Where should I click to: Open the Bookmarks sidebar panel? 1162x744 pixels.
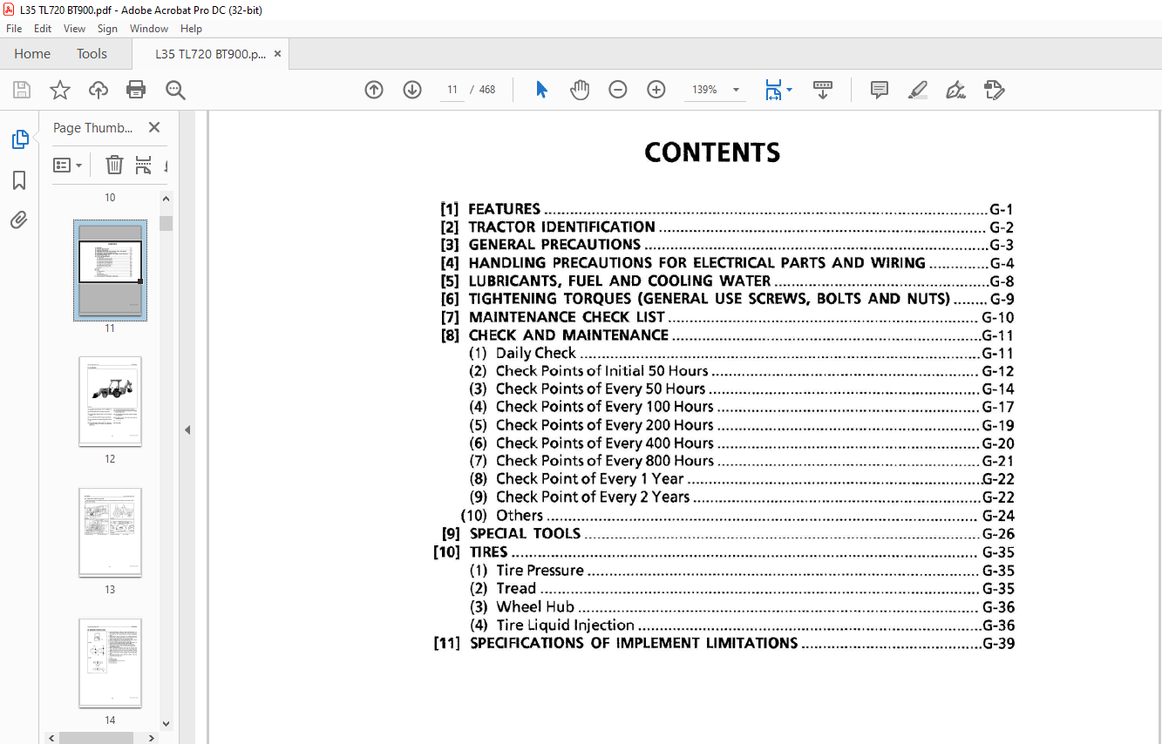tap(19, 180)
